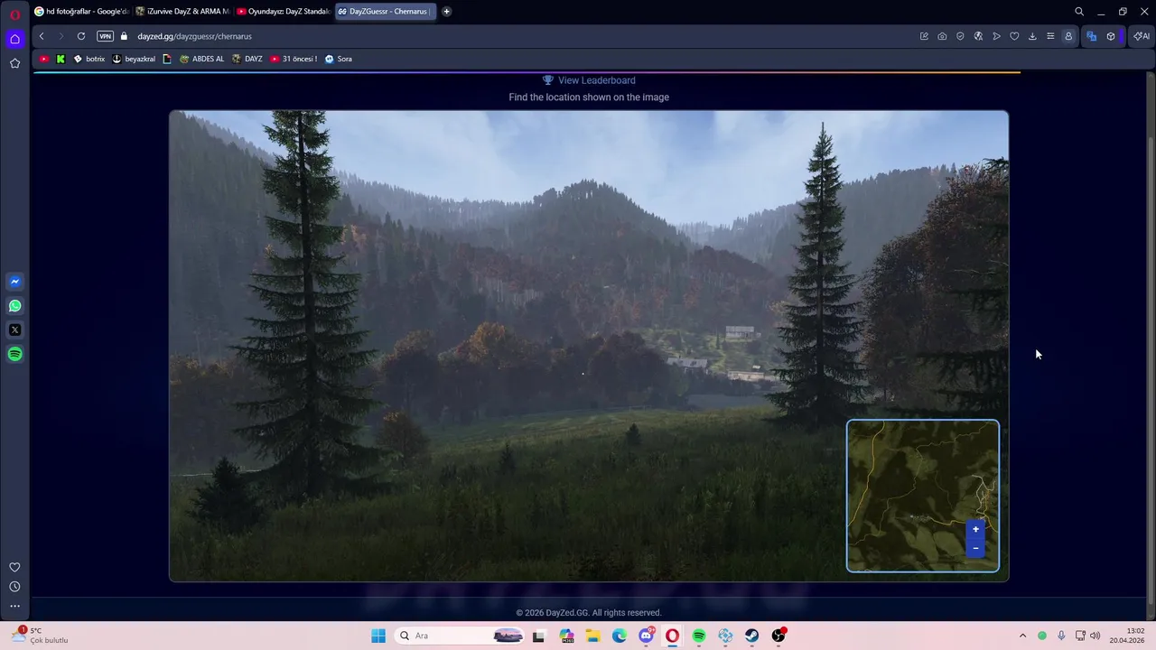Open the profile account icon
The image size is (1156, 650).
click(x=1068, y=36)
